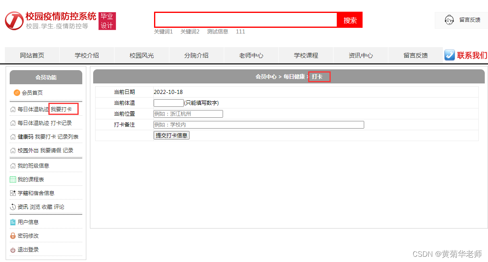Click the red circular site logo
488x262 pixels.
[14, 21]
